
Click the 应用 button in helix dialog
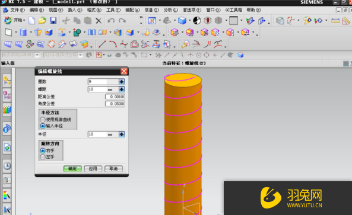tap(93, 169)
